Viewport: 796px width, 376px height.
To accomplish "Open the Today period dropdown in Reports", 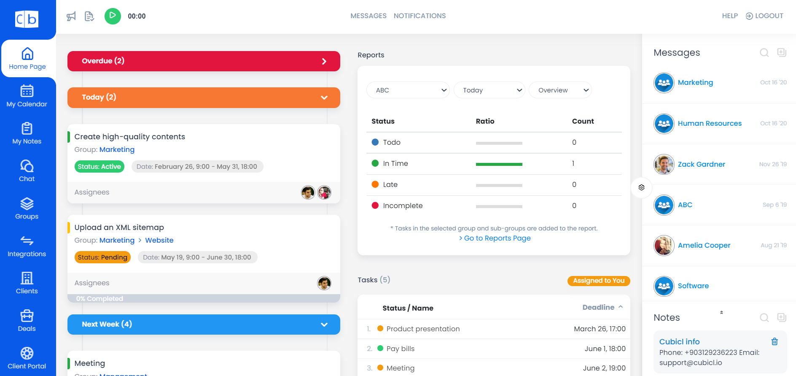I will tap(489, 90).
